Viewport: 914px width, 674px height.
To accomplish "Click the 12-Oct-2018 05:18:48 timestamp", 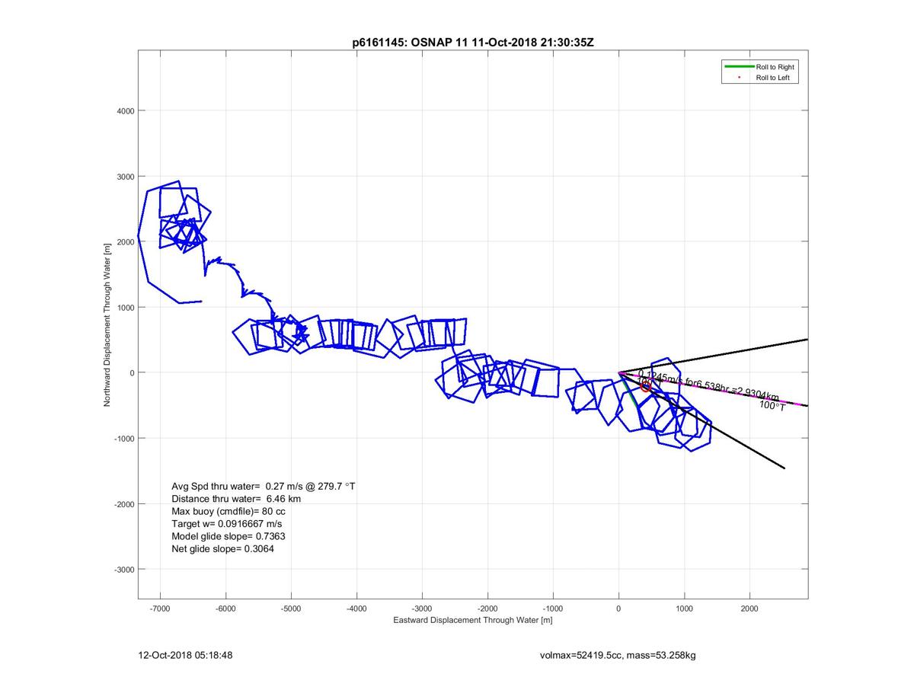I will (185, 654).
